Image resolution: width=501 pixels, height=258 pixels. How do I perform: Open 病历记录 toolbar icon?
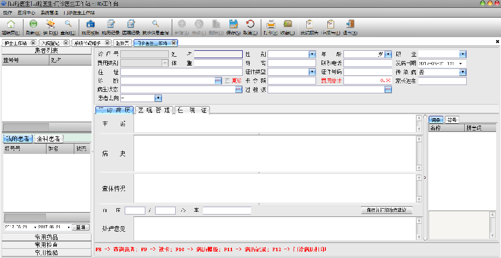coord(111,24)
